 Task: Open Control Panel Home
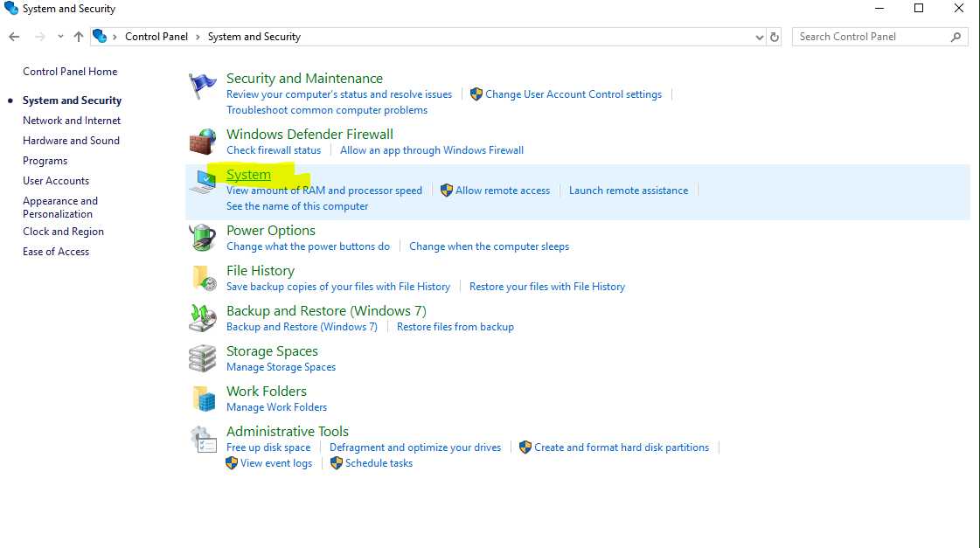tap(70, 72)
